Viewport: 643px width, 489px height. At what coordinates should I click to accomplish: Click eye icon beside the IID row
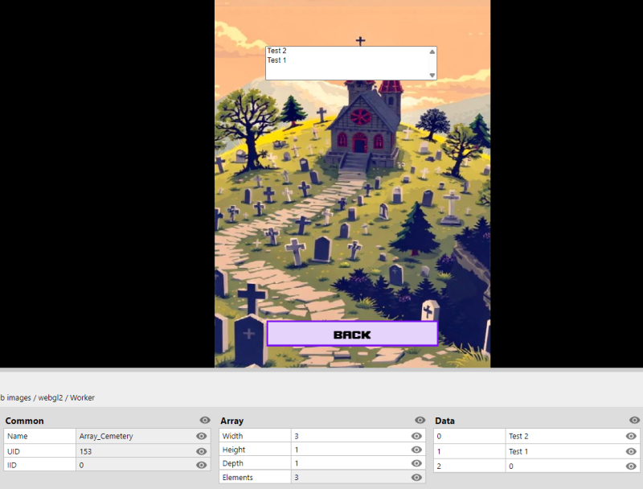point(201,466)
